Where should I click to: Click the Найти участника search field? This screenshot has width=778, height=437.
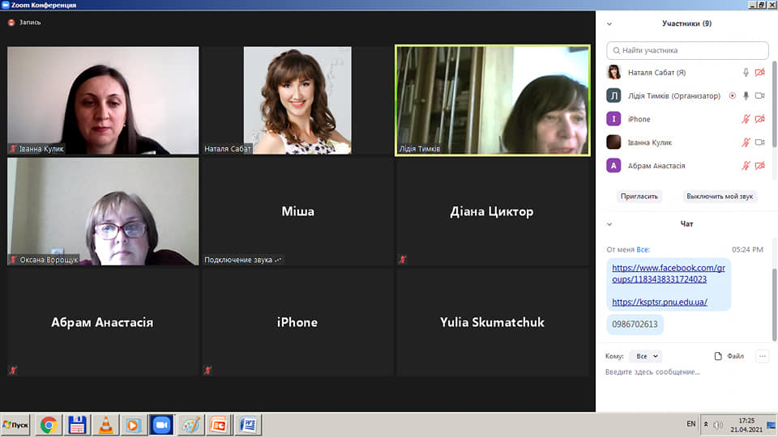pyautogui.click(x=687, y=50)
